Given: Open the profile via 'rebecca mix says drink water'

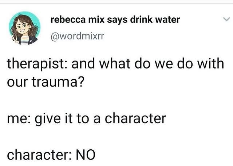Looking at the screenshot, I should point(115,20).
